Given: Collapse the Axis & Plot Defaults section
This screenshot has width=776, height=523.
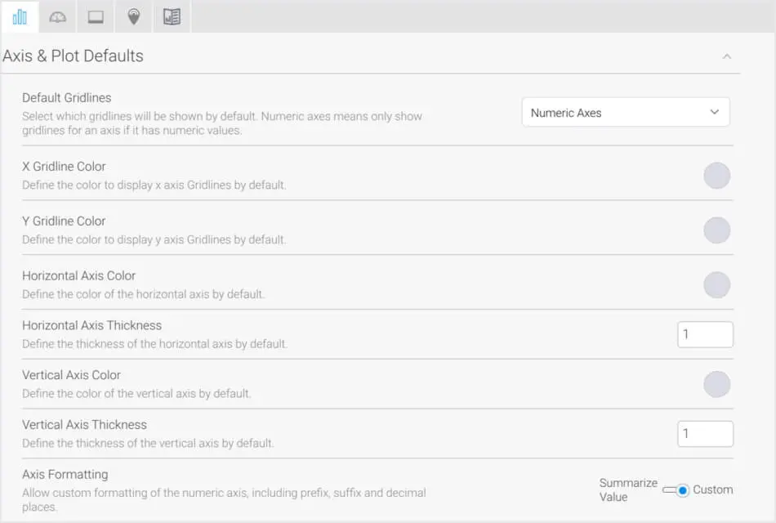Looking at the screenshot, I should point(726,56).
